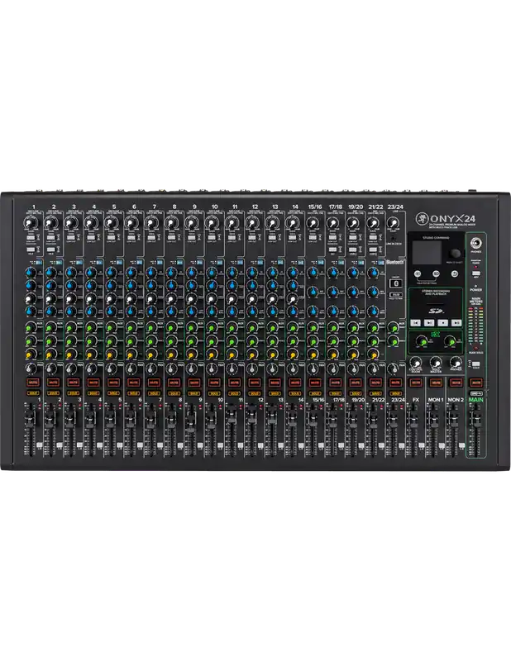511x661 pixels.
Task: Toggle the 48V phantom power switch
Action: 475,273
